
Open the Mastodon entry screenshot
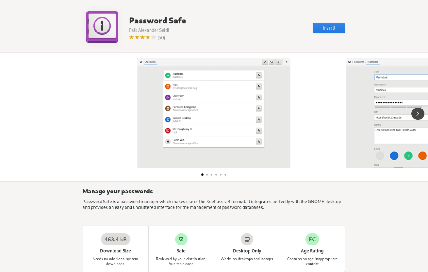pos(387,113)
